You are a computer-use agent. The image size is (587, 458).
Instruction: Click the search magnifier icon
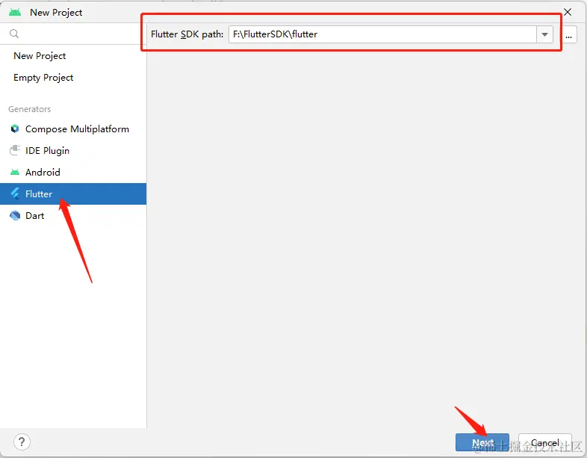13,34
